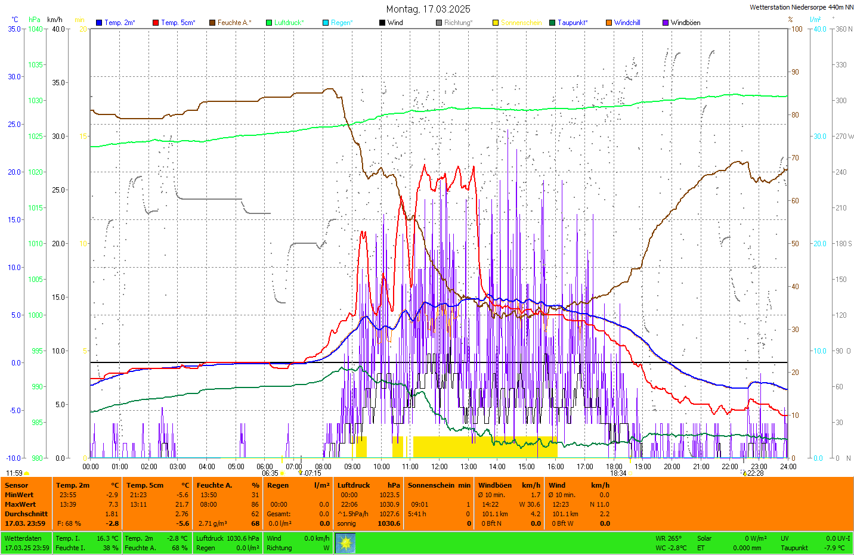Click the brown Feuchte A. legend square
The image size is (854, 555).
[212, 23]
